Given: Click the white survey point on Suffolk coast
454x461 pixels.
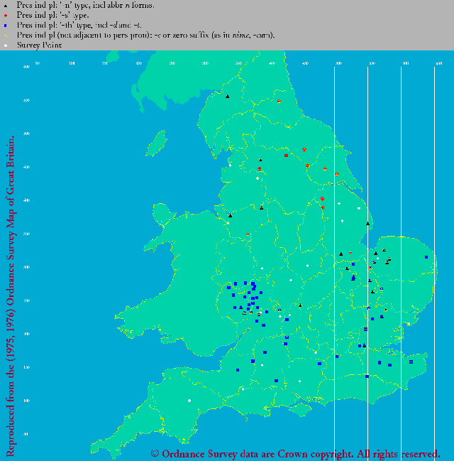Looking at the screenshot, I should click(409, 325).
